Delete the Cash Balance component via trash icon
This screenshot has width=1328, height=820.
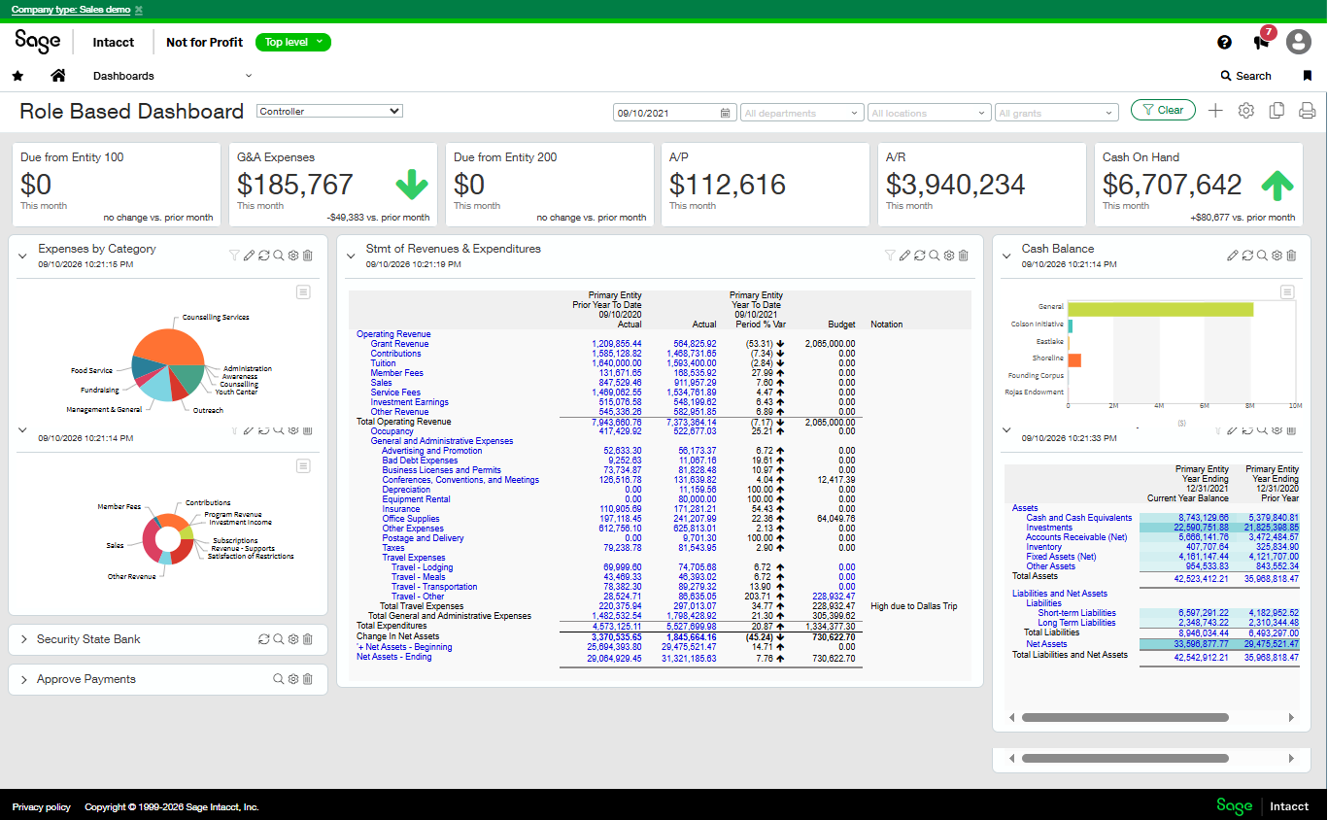tap(1291, 256)
